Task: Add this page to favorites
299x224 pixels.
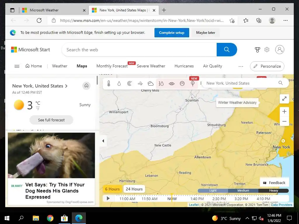Action: 232,20
